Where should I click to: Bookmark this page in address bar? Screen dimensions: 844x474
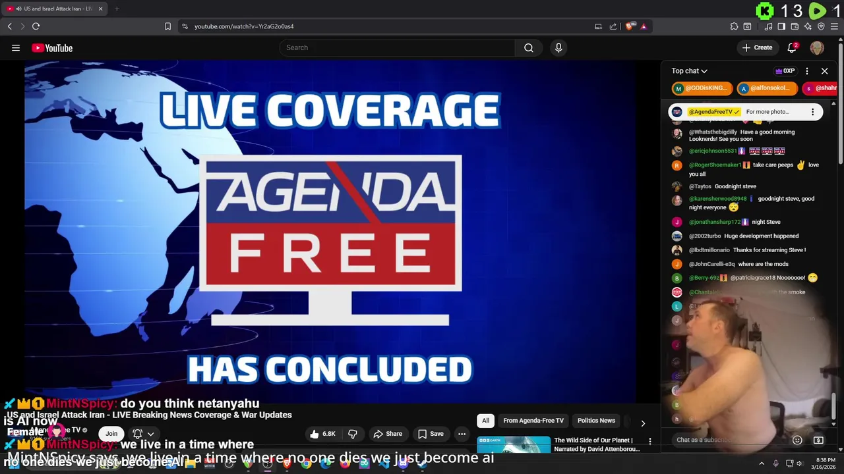(167, 26)
